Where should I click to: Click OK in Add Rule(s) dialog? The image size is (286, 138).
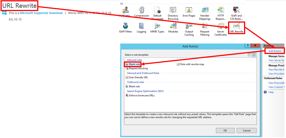click(225, 131)
